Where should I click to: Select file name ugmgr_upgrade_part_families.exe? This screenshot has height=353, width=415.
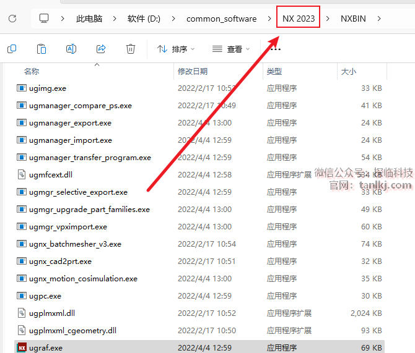coord(89,210)
